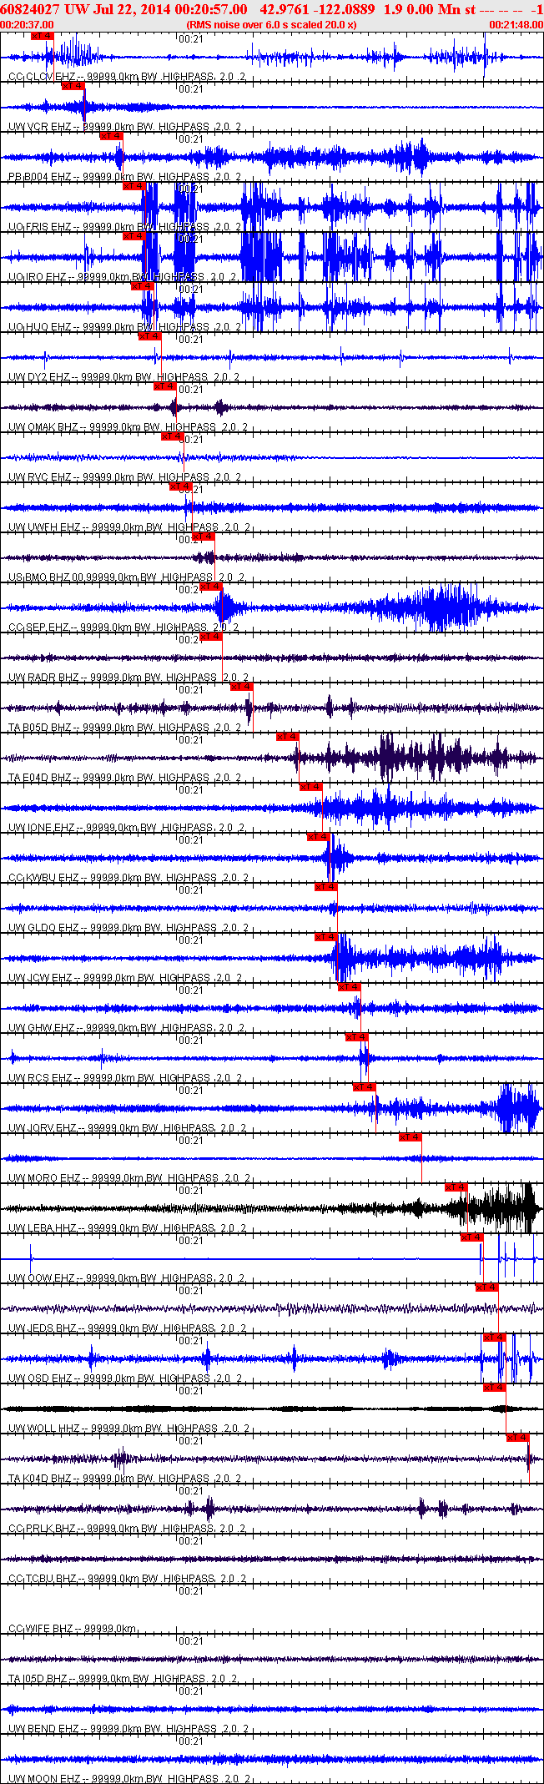Select the UW OMAK BHZ station label
The width and height of the screenshot is (544, 1784).
[127, 427]
